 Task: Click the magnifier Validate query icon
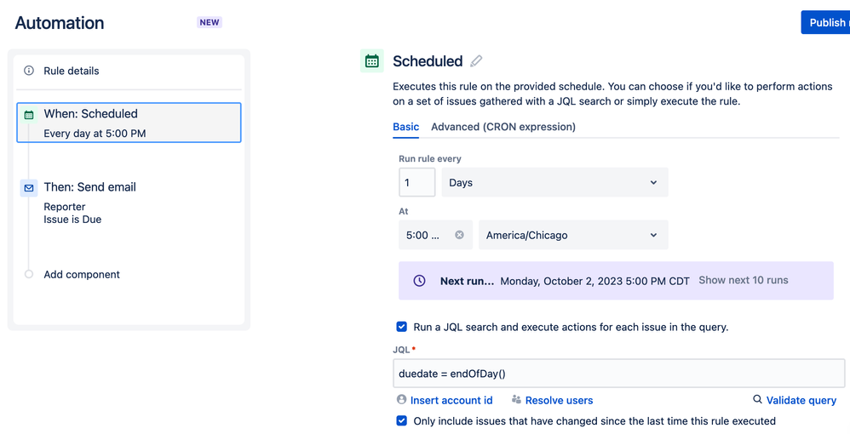click(757, 400)
